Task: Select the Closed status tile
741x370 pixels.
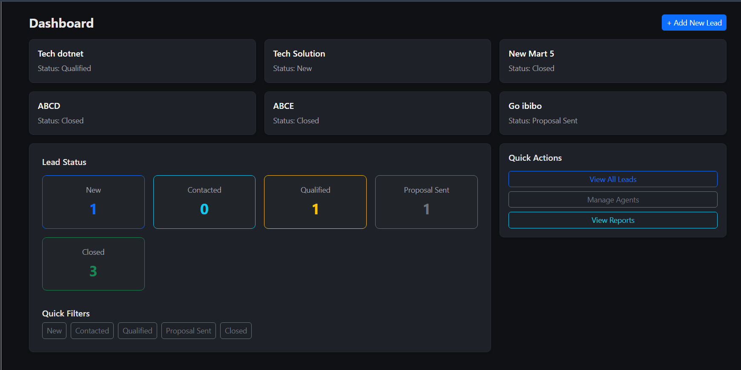Action: tap(93, 264)
